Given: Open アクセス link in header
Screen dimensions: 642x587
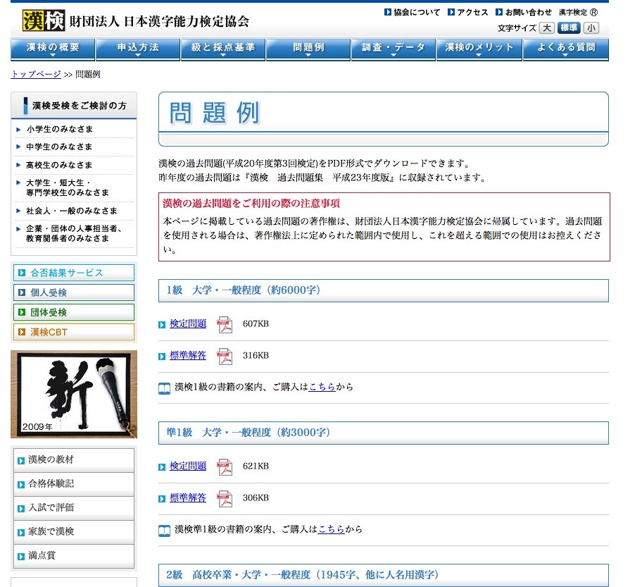Looking at the screenshot, I should (x=473, y=12).
